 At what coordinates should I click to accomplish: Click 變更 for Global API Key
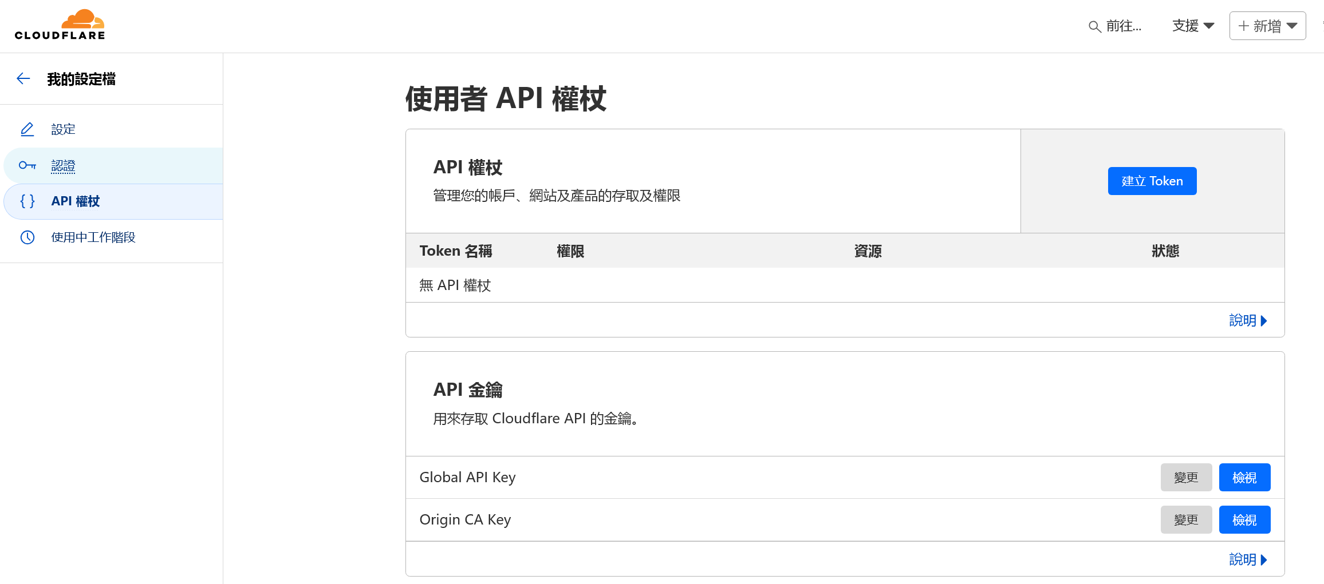[x=1187, y=478]
